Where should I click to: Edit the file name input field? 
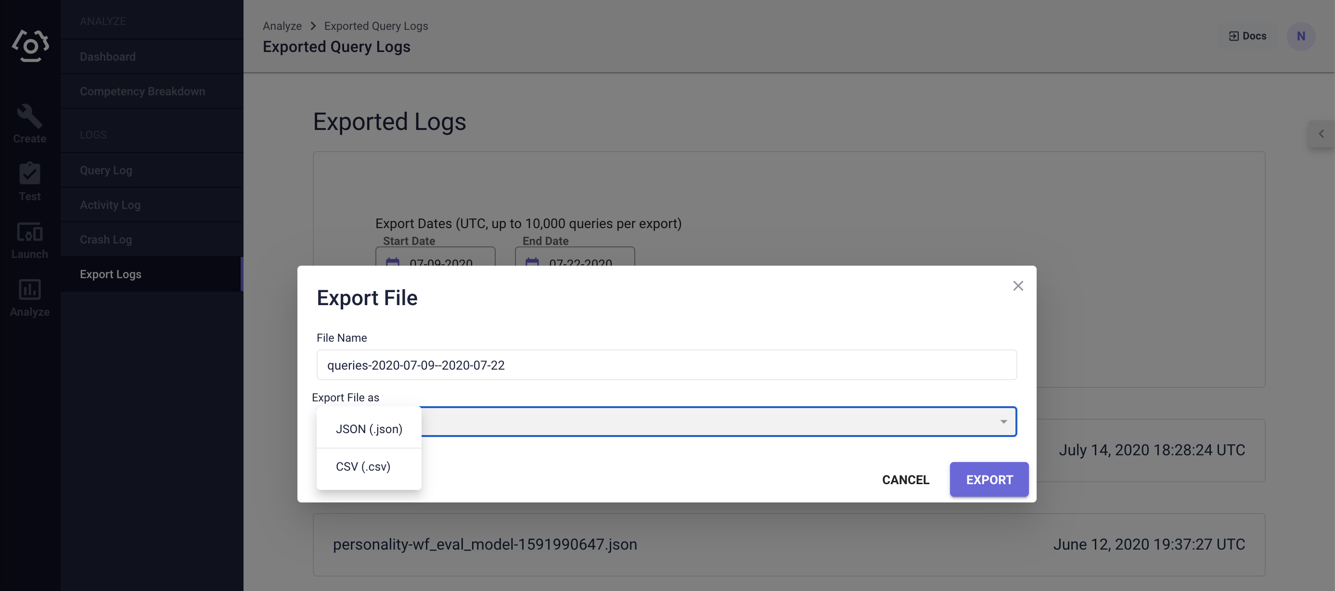(667, 364)
